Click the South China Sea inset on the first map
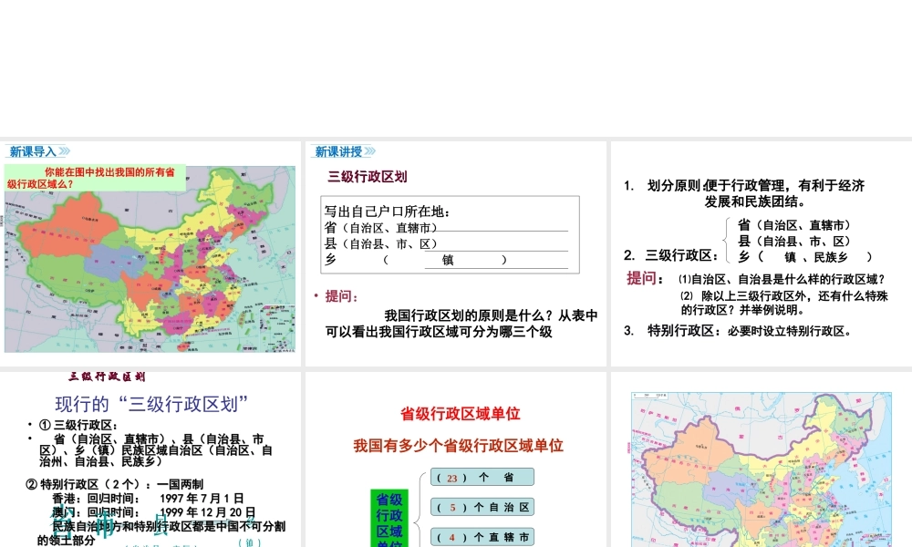This screenshot has height=547, width=912. [x=277, y=328]
